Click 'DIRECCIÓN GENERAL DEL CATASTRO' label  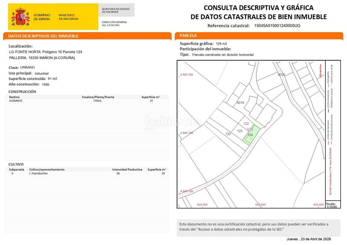pos(114,24)
